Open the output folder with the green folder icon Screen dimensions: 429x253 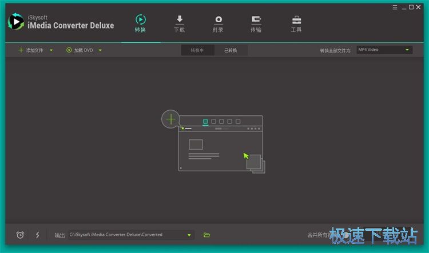click(x=206, y=235)
